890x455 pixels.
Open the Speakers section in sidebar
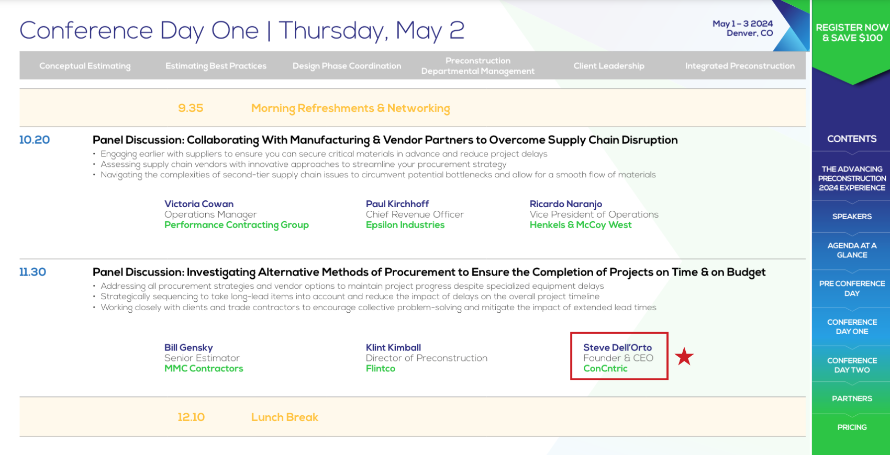[x=851, y=217]
